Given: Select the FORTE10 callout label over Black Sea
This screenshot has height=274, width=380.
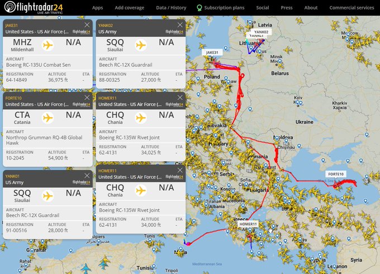Looking at the screenshot, I should pos(336,174).
